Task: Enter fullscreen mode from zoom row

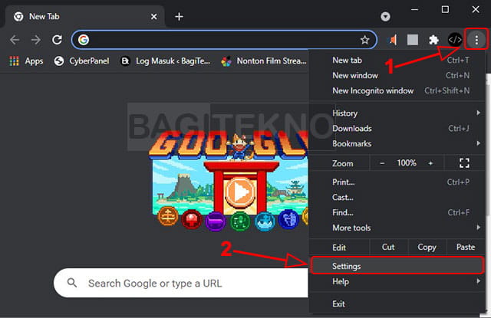Action: click(464, 163)
